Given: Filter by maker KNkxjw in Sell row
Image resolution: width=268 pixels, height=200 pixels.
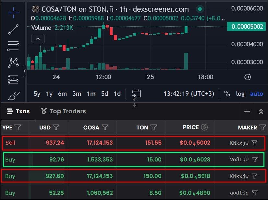Looking at the screenshot, I should [x=254, y=143].
